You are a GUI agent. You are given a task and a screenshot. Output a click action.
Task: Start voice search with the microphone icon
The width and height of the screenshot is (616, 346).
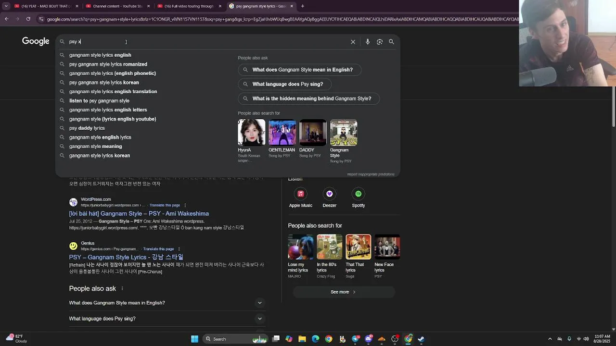click(368, 42)
